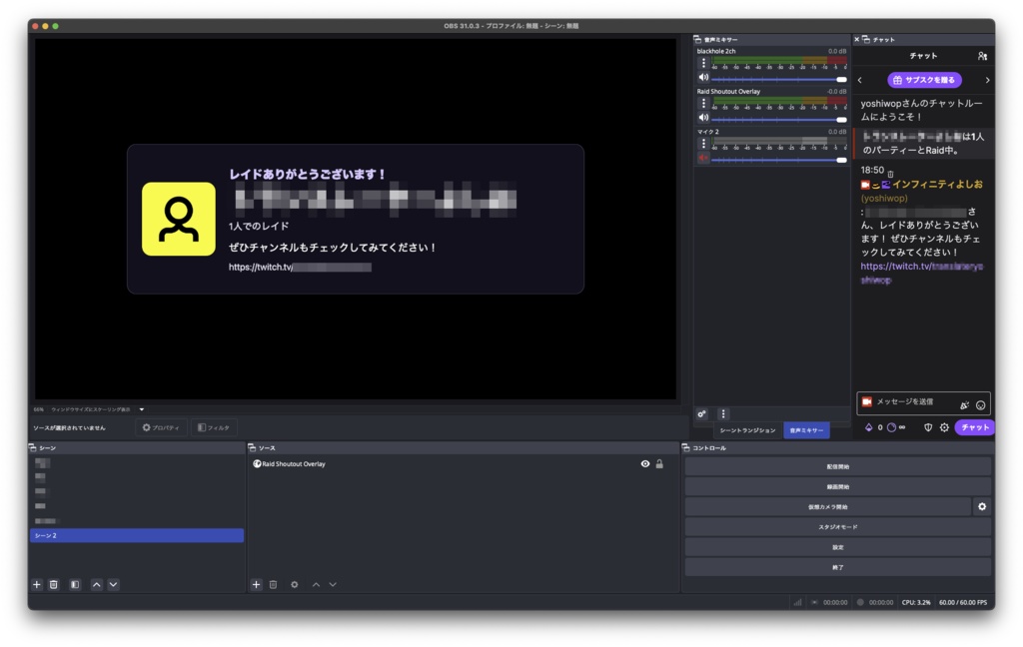1023x647 pixels.
Task: Select シーン 2 in scene list
Action: [x=137, y=535]
